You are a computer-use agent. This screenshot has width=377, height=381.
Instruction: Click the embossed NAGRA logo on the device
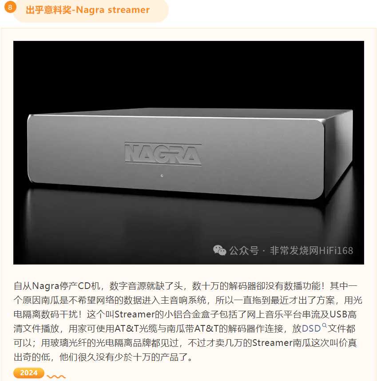[163, 154]
